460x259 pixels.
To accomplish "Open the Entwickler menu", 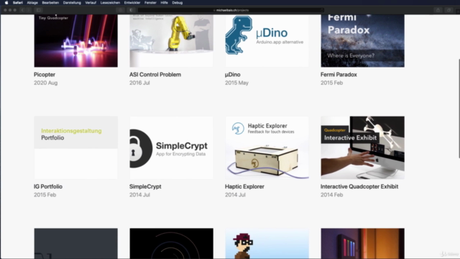I will point(132,3).
